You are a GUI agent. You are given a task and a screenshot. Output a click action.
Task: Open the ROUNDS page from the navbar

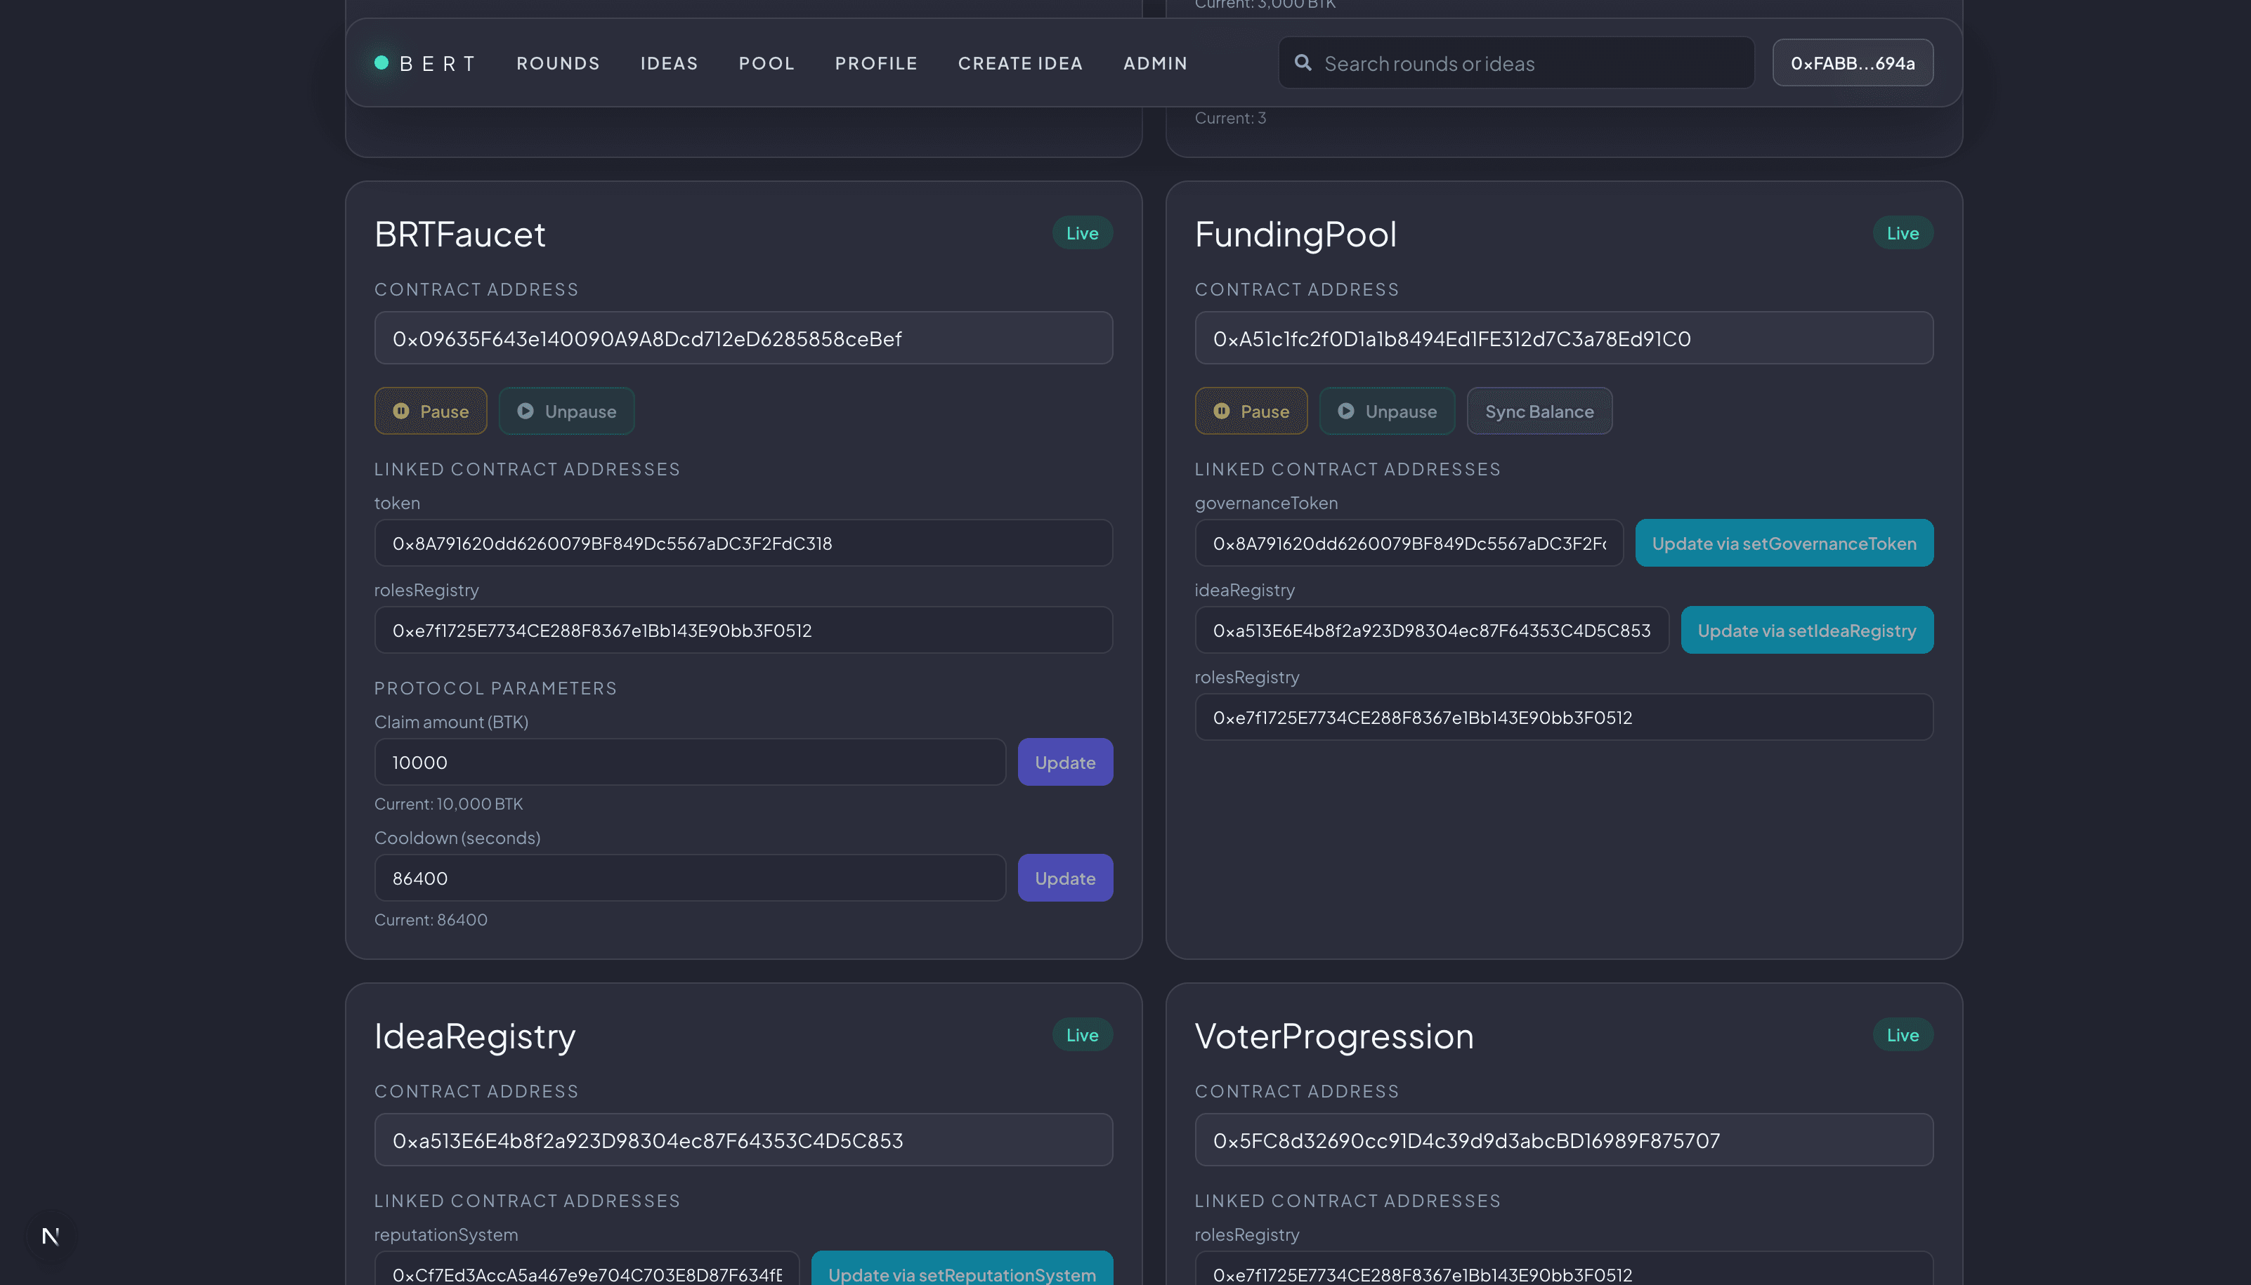(558, 62)
